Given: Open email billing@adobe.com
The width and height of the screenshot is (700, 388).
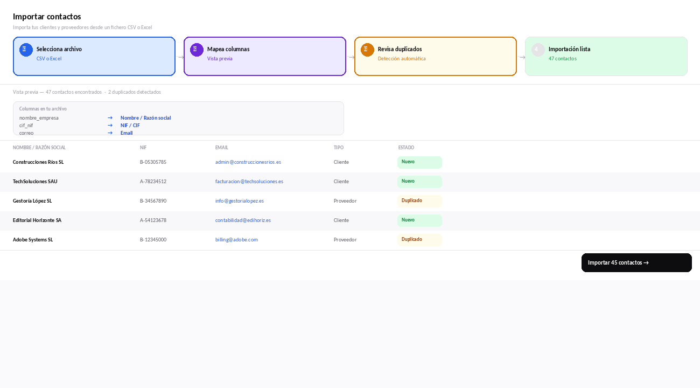Looking at the screenshot, I should 236,239.
